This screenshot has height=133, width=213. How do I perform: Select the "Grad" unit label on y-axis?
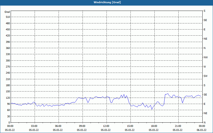(7, 12)
